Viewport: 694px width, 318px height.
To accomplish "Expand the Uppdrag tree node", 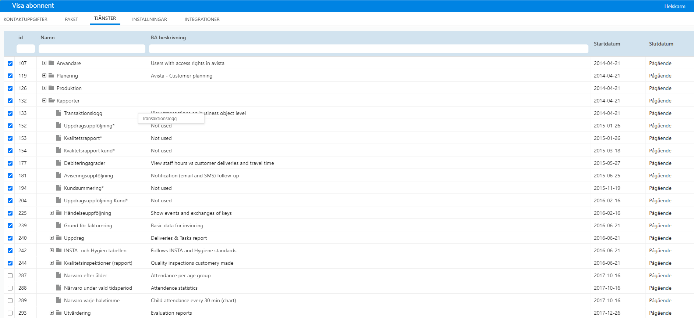I will (52, 238).
